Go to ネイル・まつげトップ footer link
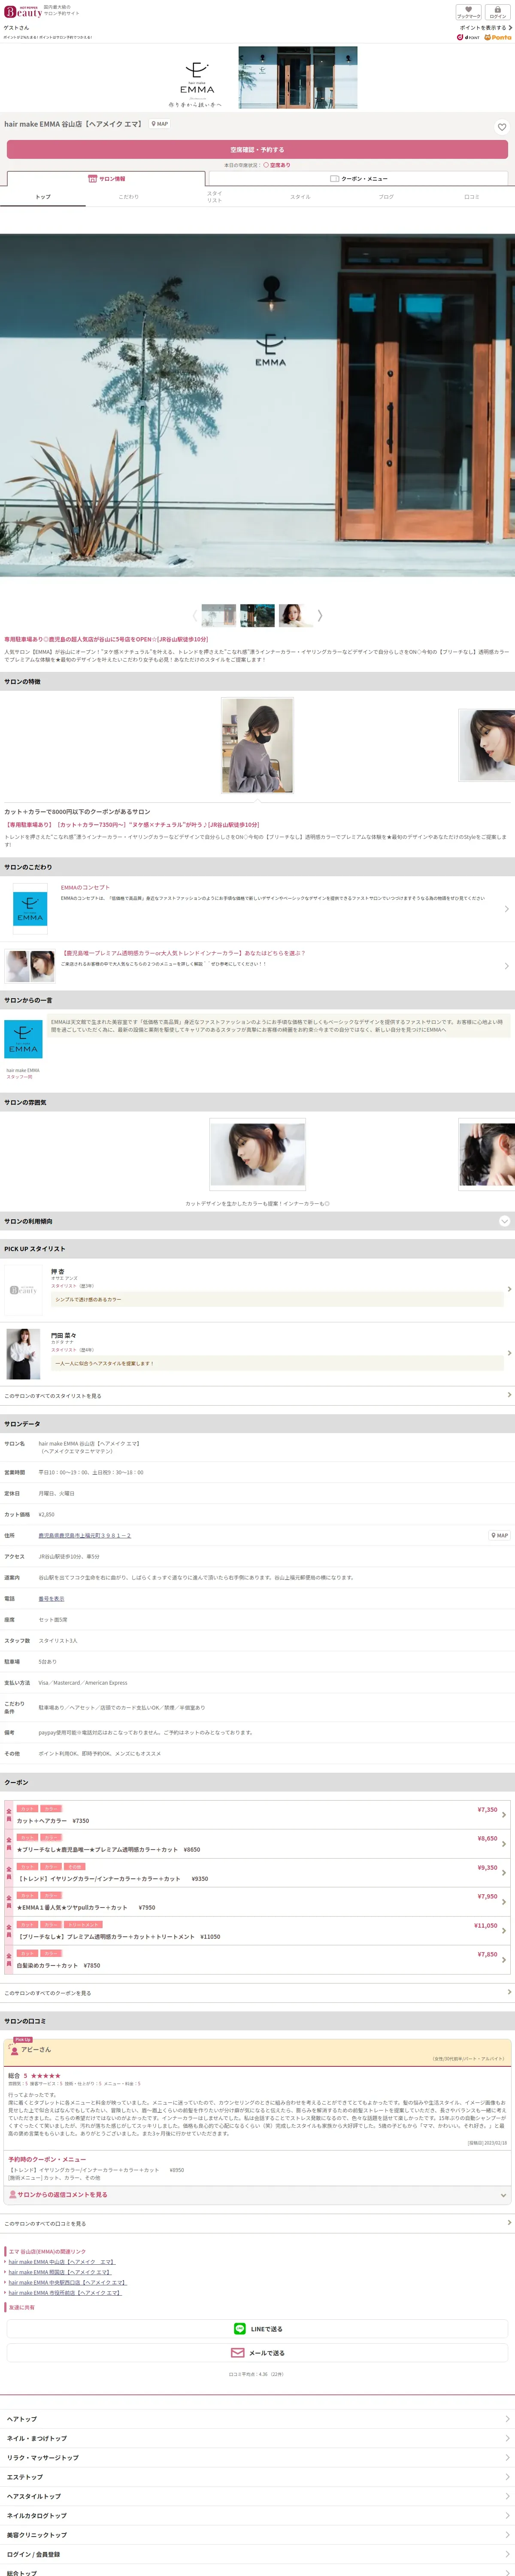The width and height of the screenshot is (515, 2576). coord(257,2438)
